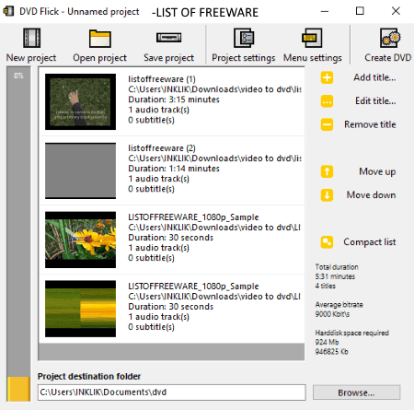Click Duration: 1:14 minutes text
414x410 pixels.
tap(174, 169)
